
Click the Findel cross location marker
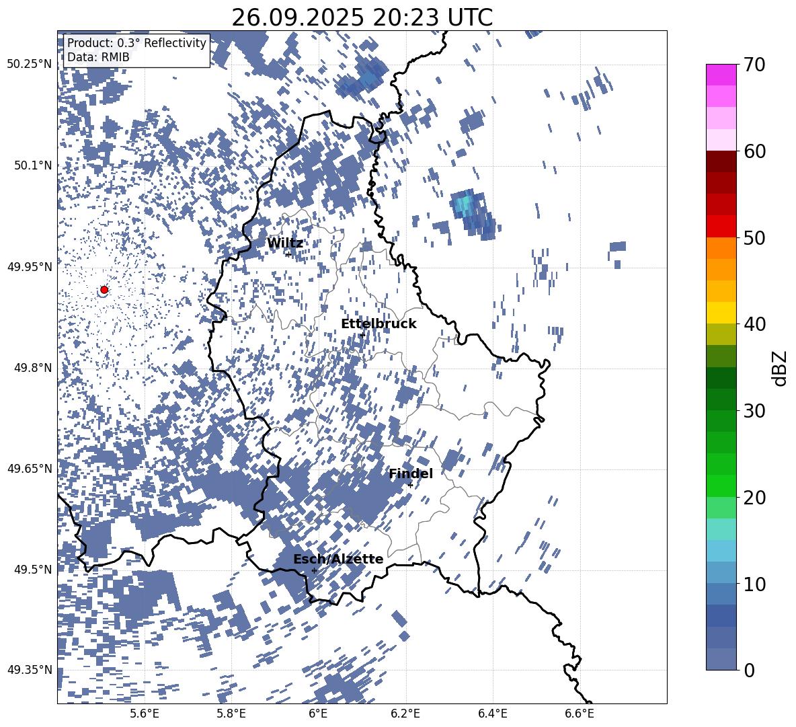point(410,486)
